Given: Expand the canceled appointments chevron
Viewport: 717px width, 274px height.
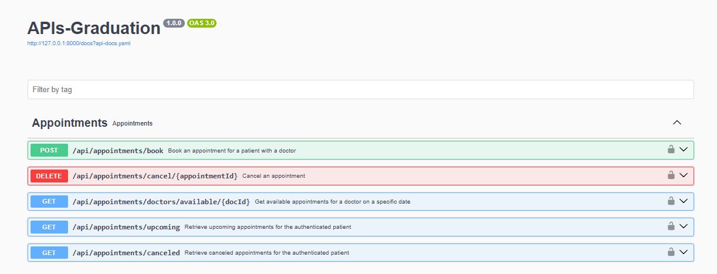Looking at the screenshot, I should click(683, 252).
